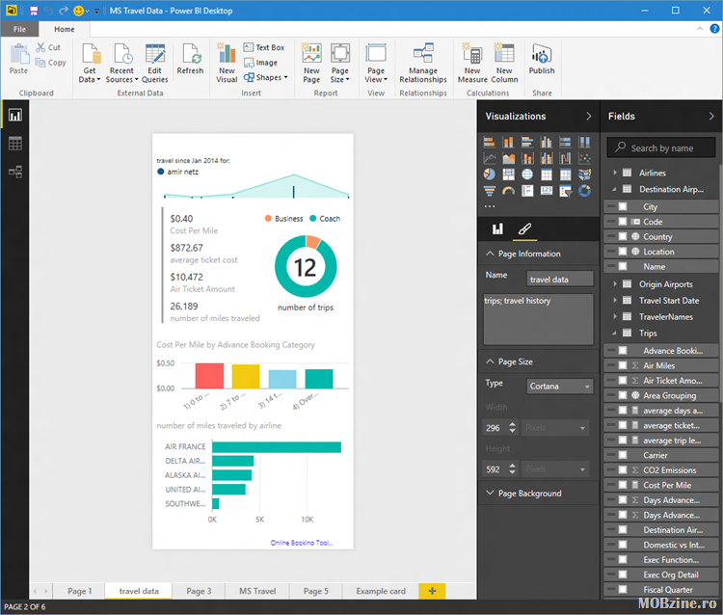This screenshot has height=615, width=723.
Task: Open the Format paint-roller tab
Action: [x=524, y=228]
